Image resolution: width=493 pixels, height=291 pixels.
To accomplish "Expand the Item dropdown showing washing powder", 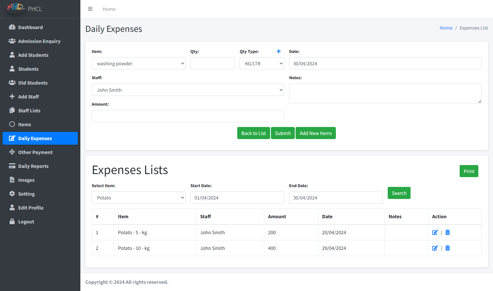I will click(x=138, y=63).
